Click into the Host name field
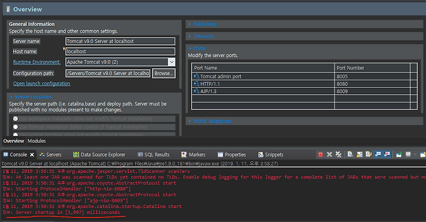This screenshot has width=426, height=222. [120, 52]
